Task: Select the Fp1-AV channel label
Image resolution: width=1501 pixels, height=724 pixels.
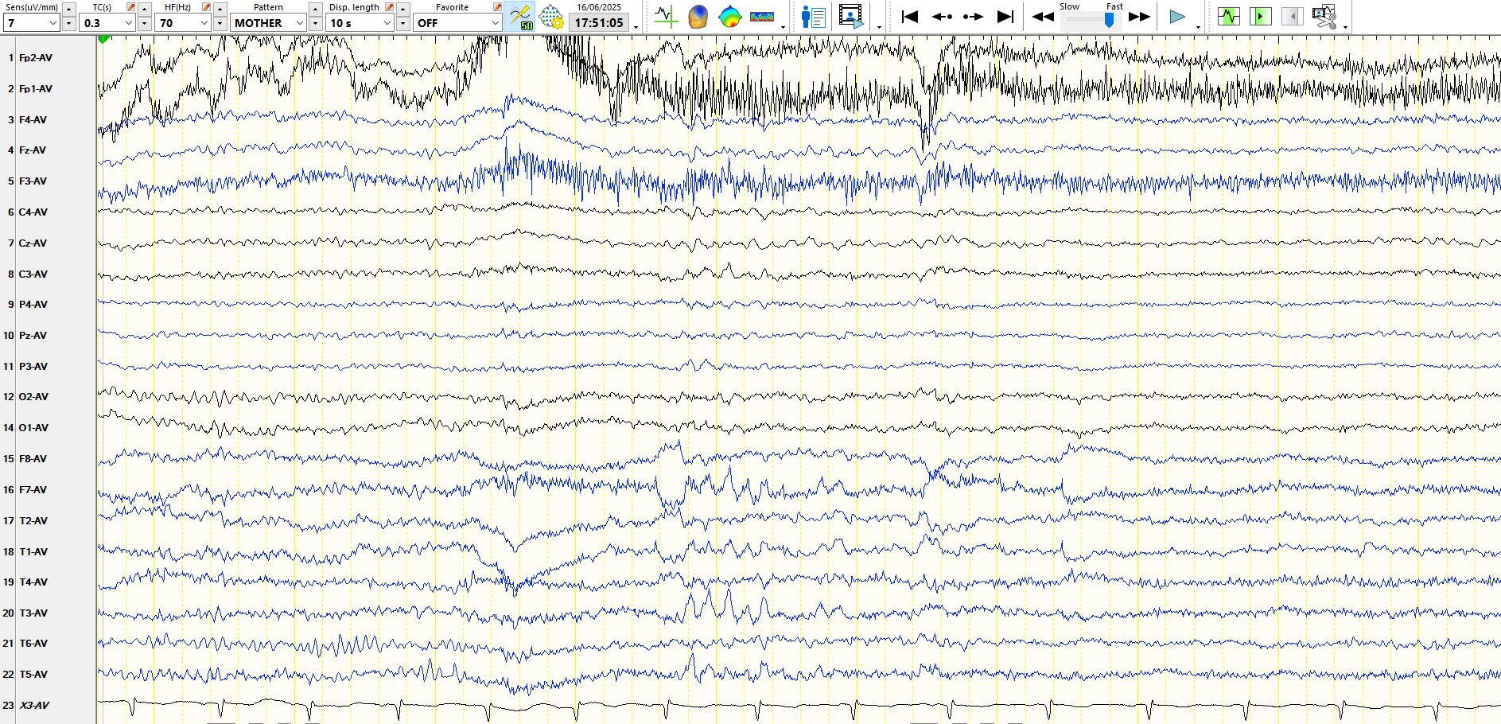Action: click(x=36, y=89)
